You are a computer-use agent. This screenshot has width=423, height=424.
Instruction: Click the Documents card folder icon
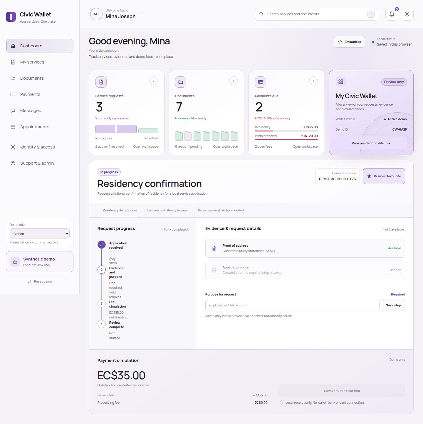pos(181,82)
